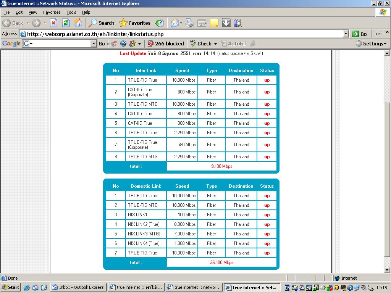Screen dimensions: 391x293
Task: Click the Research books icon
Action: tap(238, 23)
